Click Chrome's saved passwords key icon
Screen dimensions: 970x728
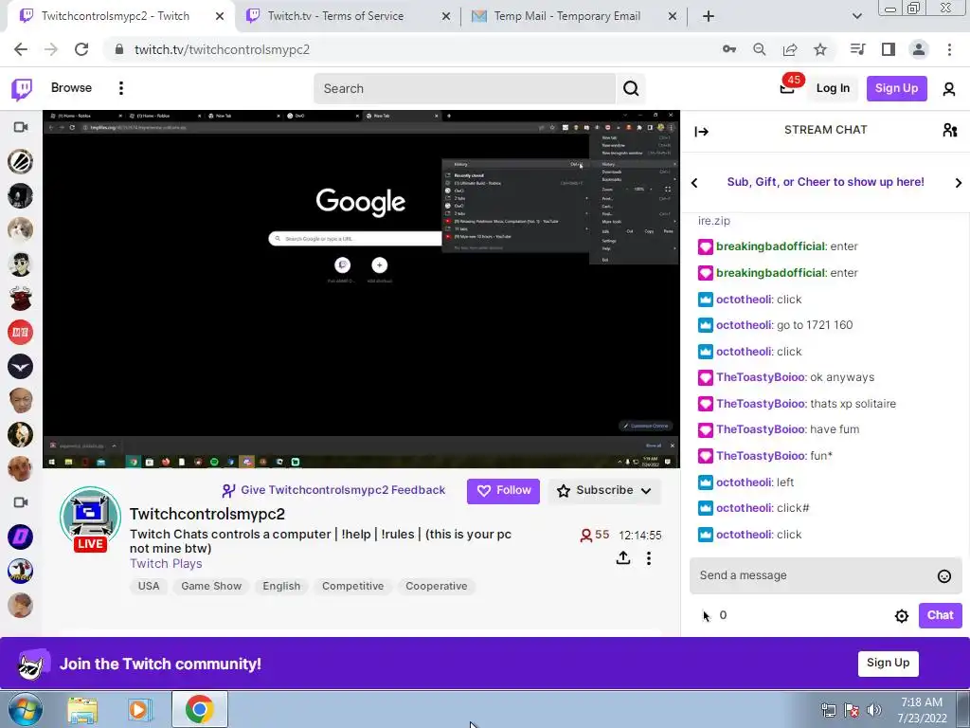[x=729, y=49]
